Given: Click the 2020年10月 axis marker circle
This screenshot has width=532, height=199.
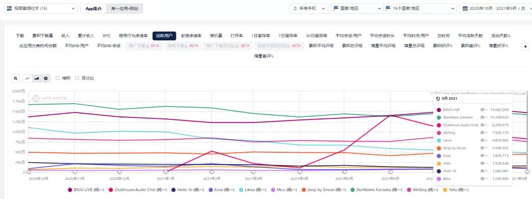Looking at the screenshot, I should pos(29,172).
